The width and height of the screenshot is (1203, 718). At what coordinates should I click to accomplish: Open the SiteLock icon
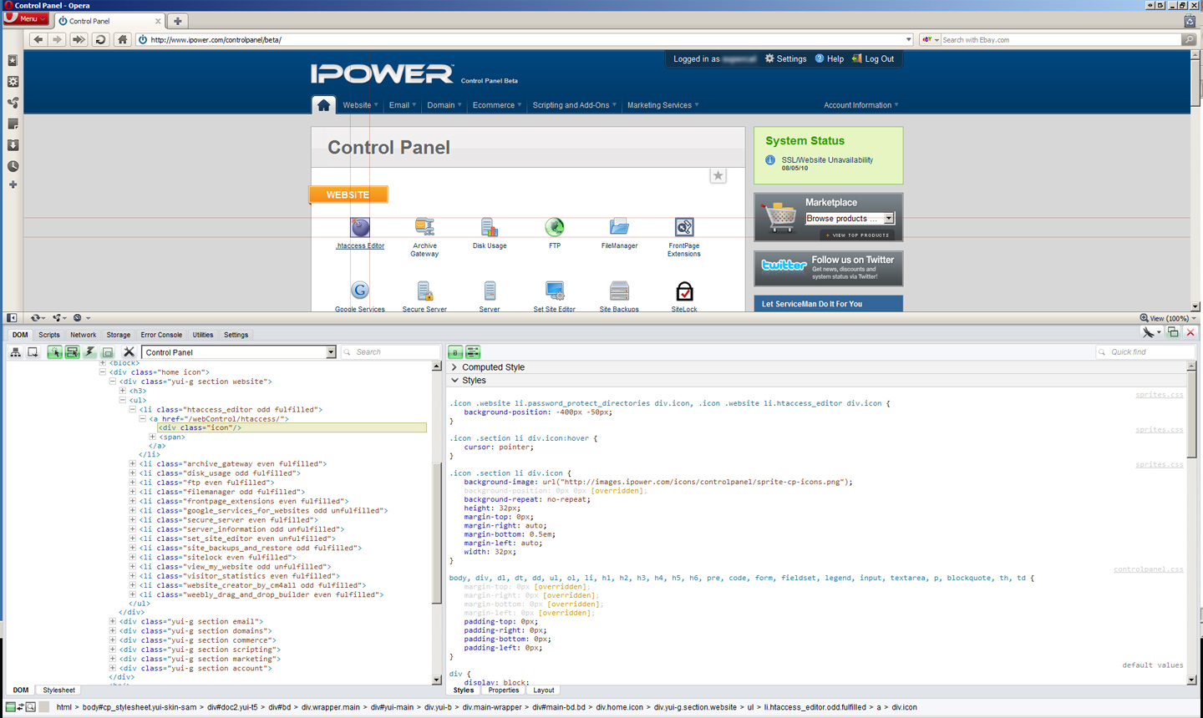(x=684, y=291)
